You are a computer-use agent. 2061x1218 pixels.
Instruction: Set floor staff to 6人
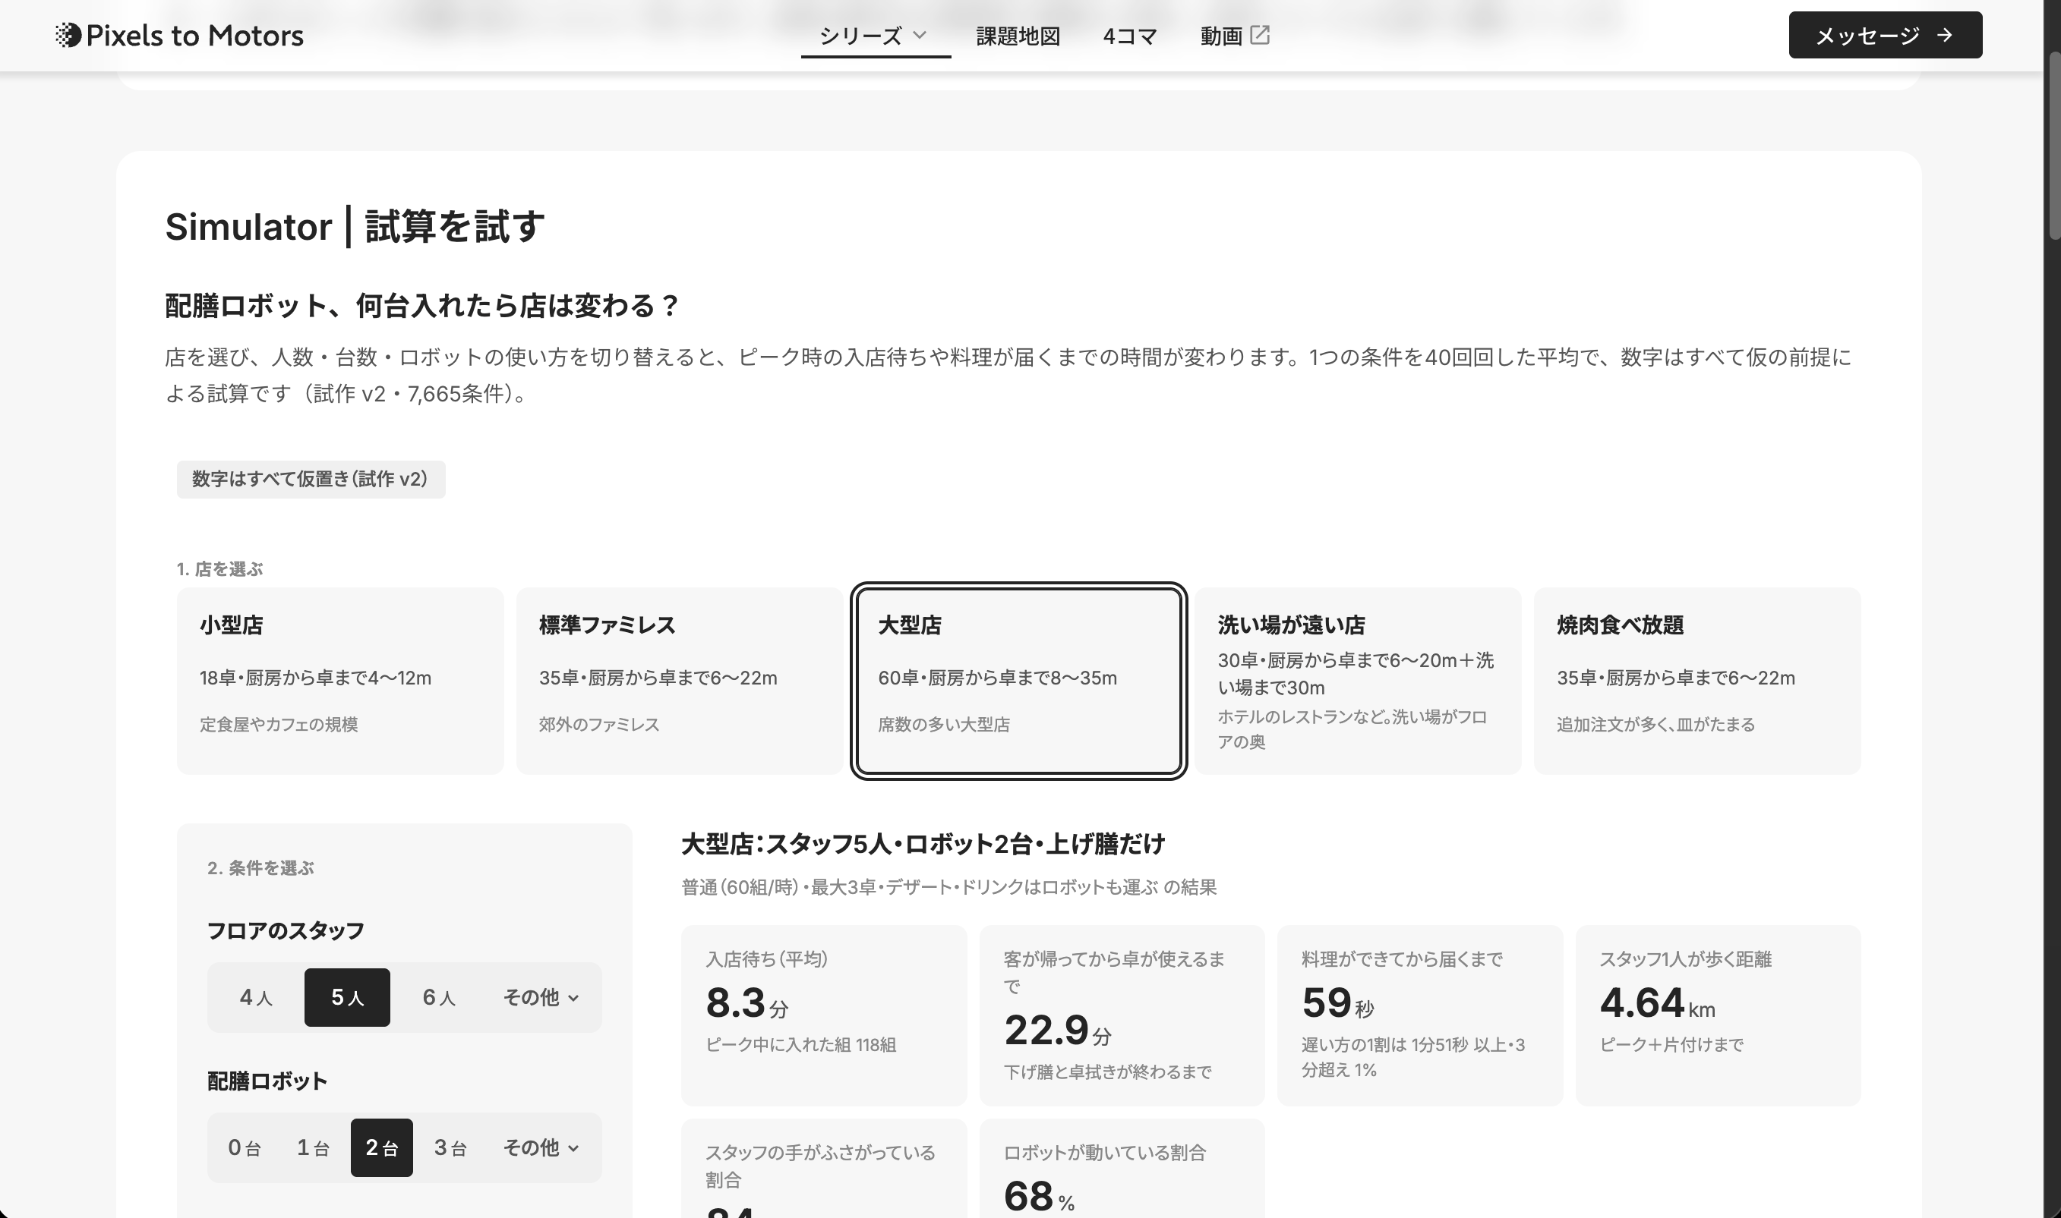[439, 997]
